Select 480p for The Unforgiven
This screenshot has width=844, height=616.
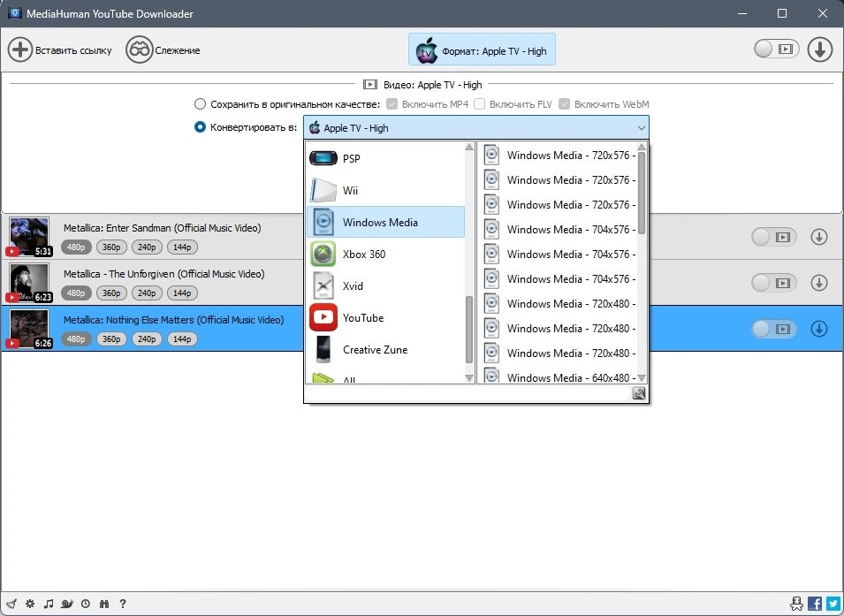coord(76,293)
